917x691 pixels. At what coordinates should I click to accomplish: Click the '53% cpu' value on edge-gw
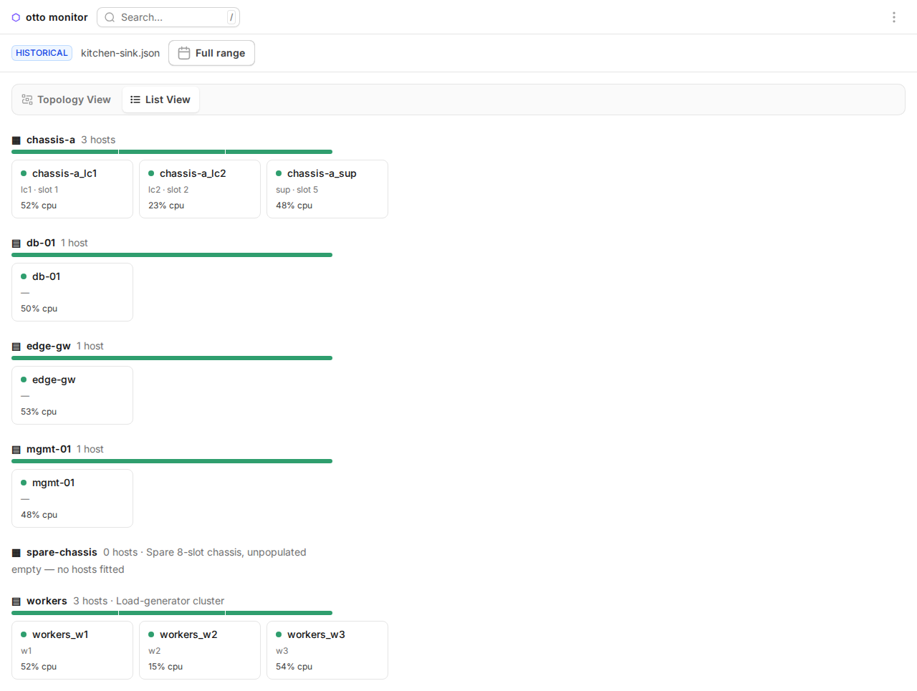pyautogui.click(x=39, y=412)
